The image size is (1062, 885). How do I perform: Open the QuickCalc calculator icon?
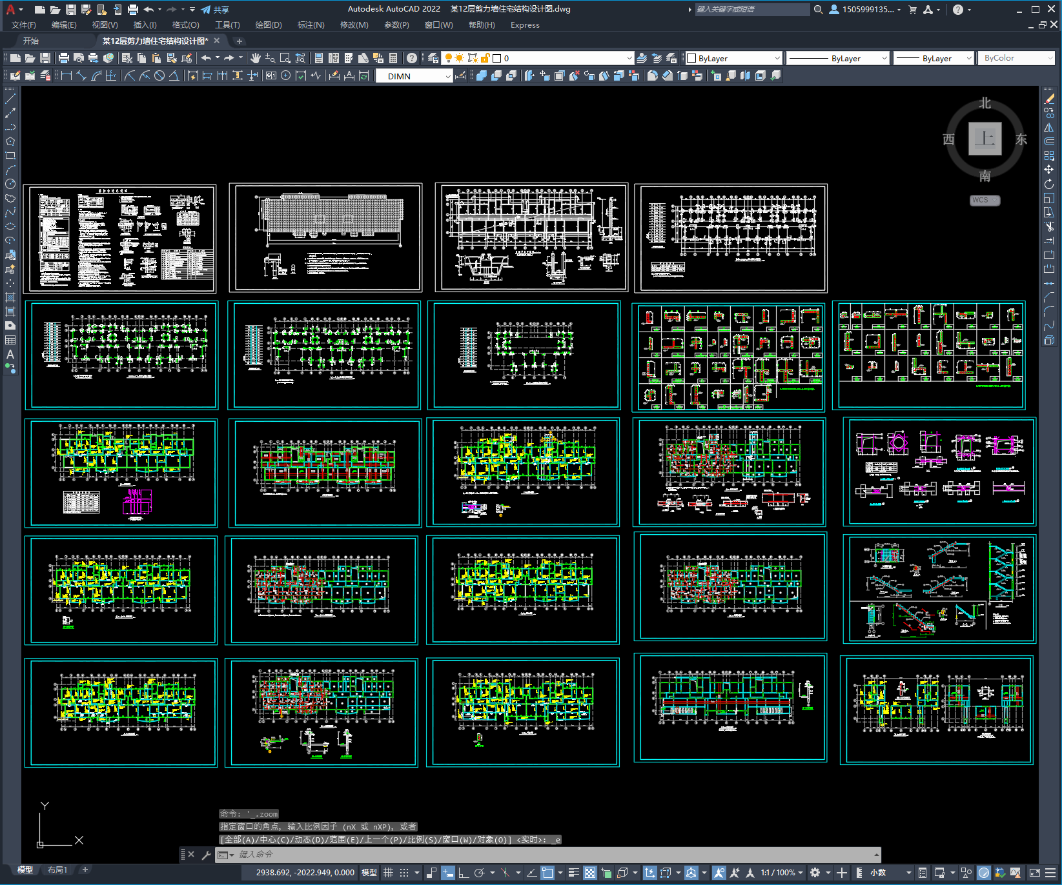pos(393,58)
